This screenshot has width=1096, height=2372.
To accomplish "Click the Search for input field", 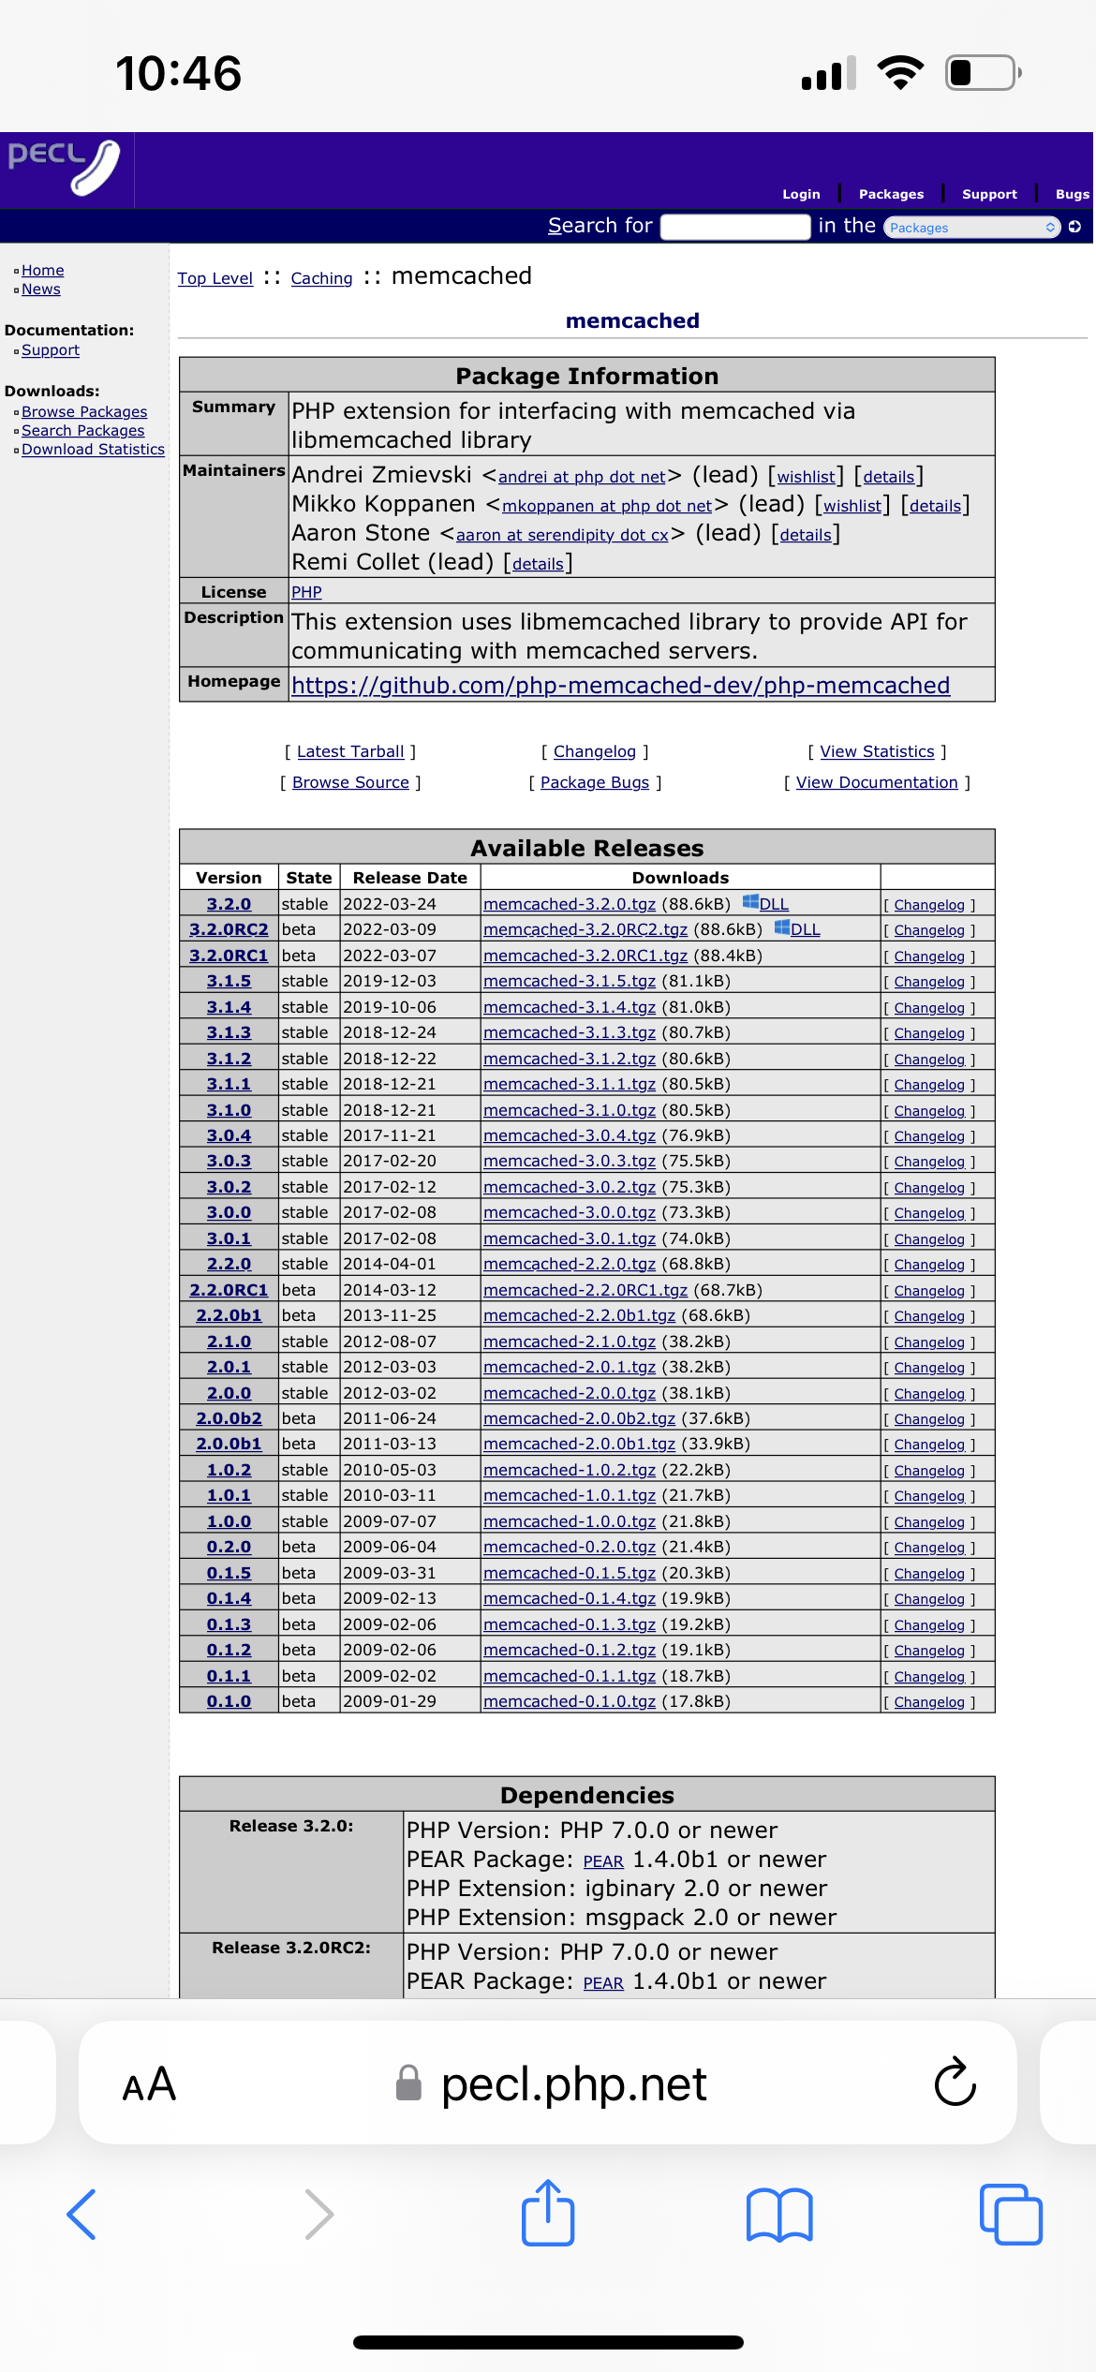I will click(734, 227).
